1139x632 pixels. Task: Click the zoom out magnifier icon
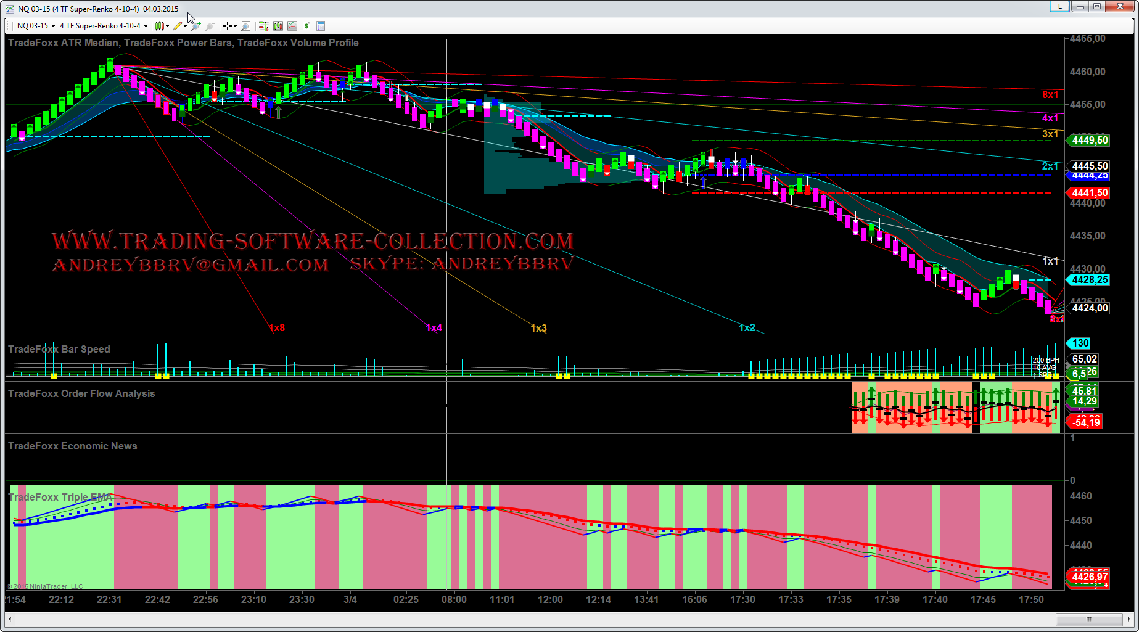210,26
